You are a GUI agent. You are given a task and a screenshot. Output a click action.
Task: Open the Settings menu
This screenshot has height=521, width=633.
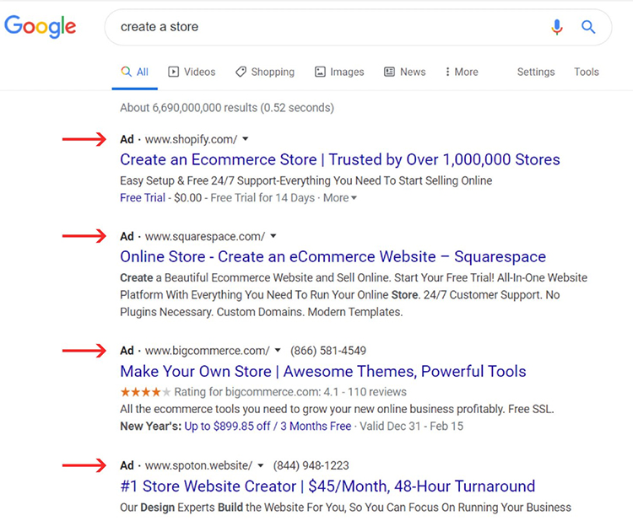536,72
